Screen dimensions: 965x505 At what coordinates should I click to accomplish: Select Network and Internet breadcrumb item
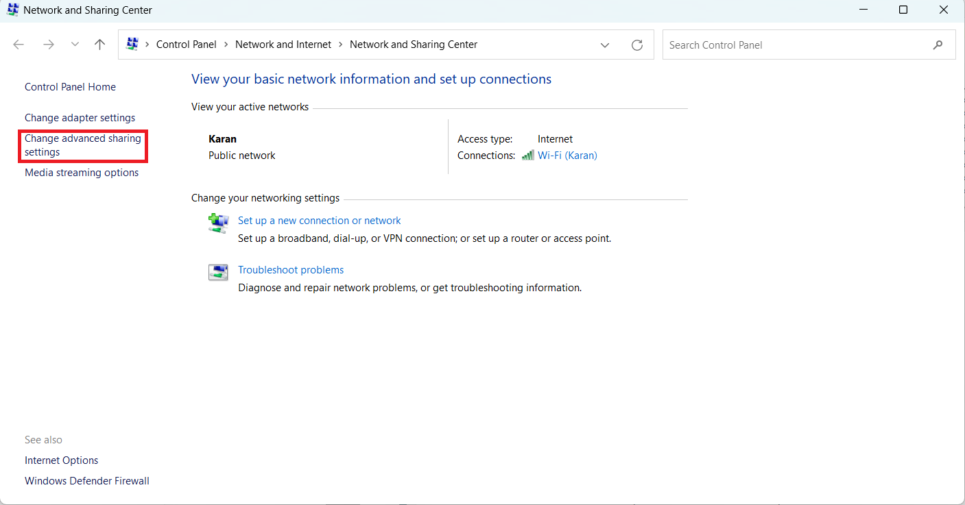coord(283,45)
